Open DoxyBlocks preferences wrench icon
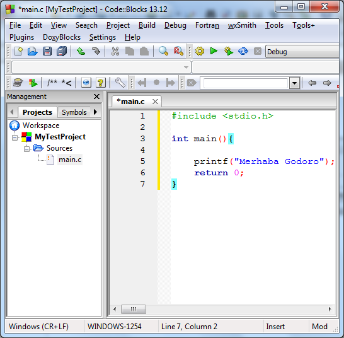This screenshot has width=344, height=338. tap(120, 83)
